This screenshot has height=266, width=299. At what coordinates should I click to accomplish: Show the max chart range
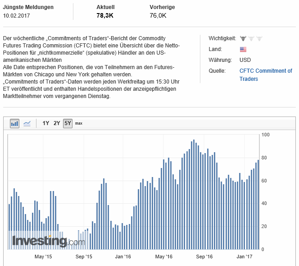79,123
